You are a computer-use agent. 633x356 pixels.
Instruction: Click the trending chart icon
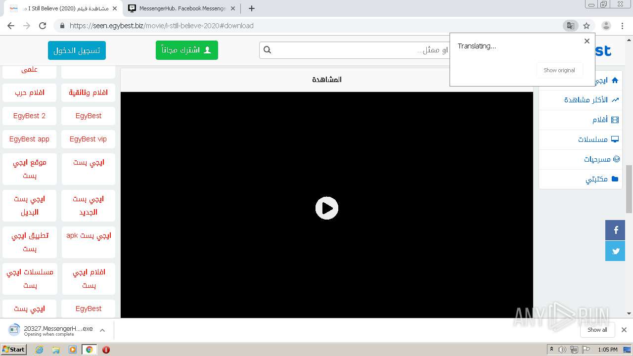point(615,100)
